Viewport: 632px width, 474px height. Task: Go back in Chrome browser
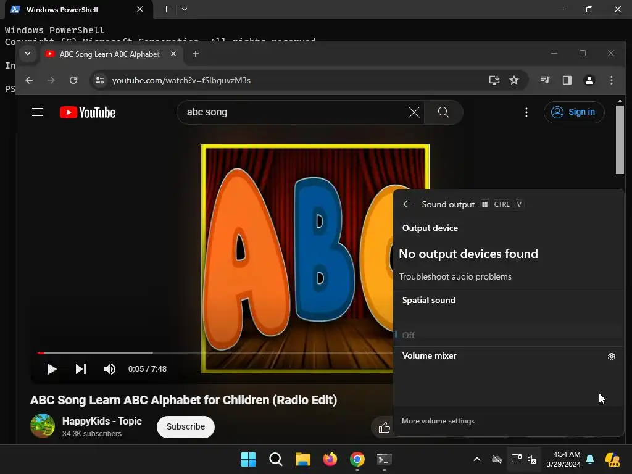[29, 80]
